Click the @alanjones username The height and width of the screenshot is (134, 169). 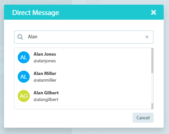(x=45, y=61)
